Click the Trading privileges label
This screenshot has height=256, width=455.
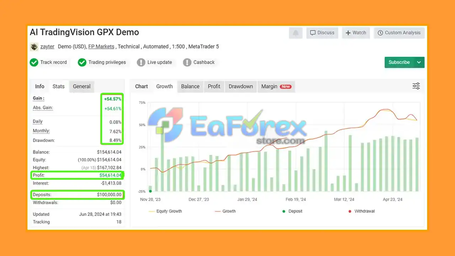point(107,62)
